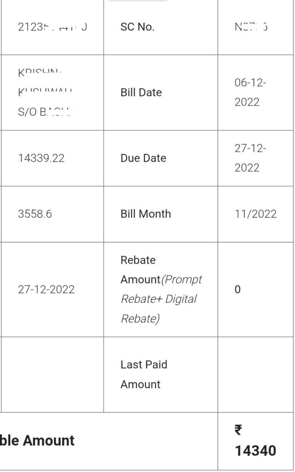The image size is (295, 472).
Task: Select the date value right of Due Date
Action: (x=250, y=158)
